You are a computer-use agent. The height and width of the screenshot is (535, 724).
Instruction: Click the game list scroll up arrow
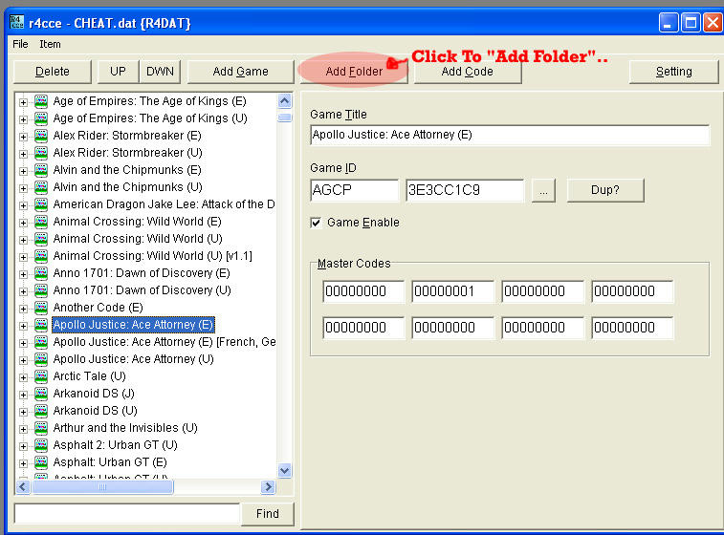pyautogui.click(x=285, y=100)
